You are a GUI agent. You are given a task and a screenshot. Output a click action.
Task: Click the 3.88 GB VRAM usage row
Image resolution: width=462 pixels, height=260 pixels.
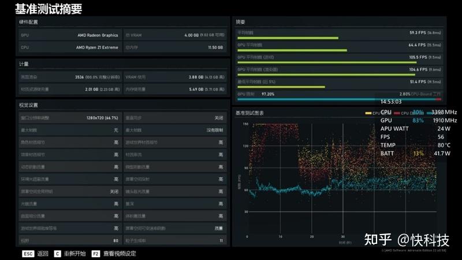coord(175,77)
